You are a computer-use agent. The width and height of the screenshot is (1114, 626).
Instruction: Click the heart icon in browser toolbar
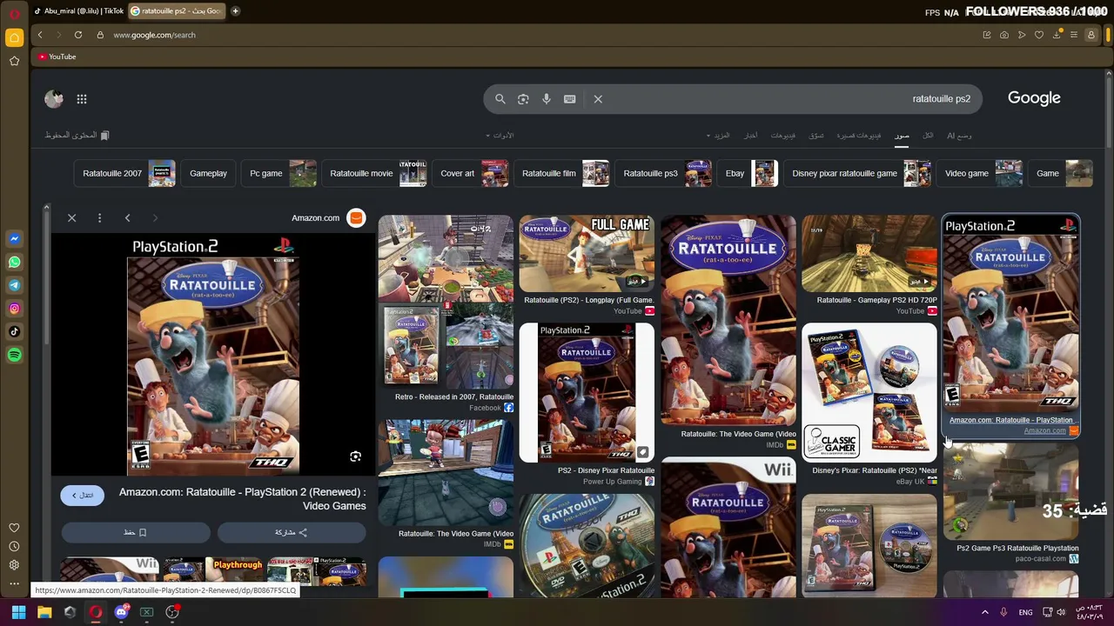point(1039,35)
